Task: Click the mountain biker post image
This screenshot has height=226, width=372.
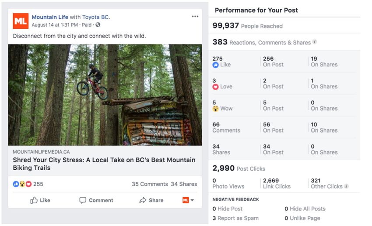Action: click(105, 95)
